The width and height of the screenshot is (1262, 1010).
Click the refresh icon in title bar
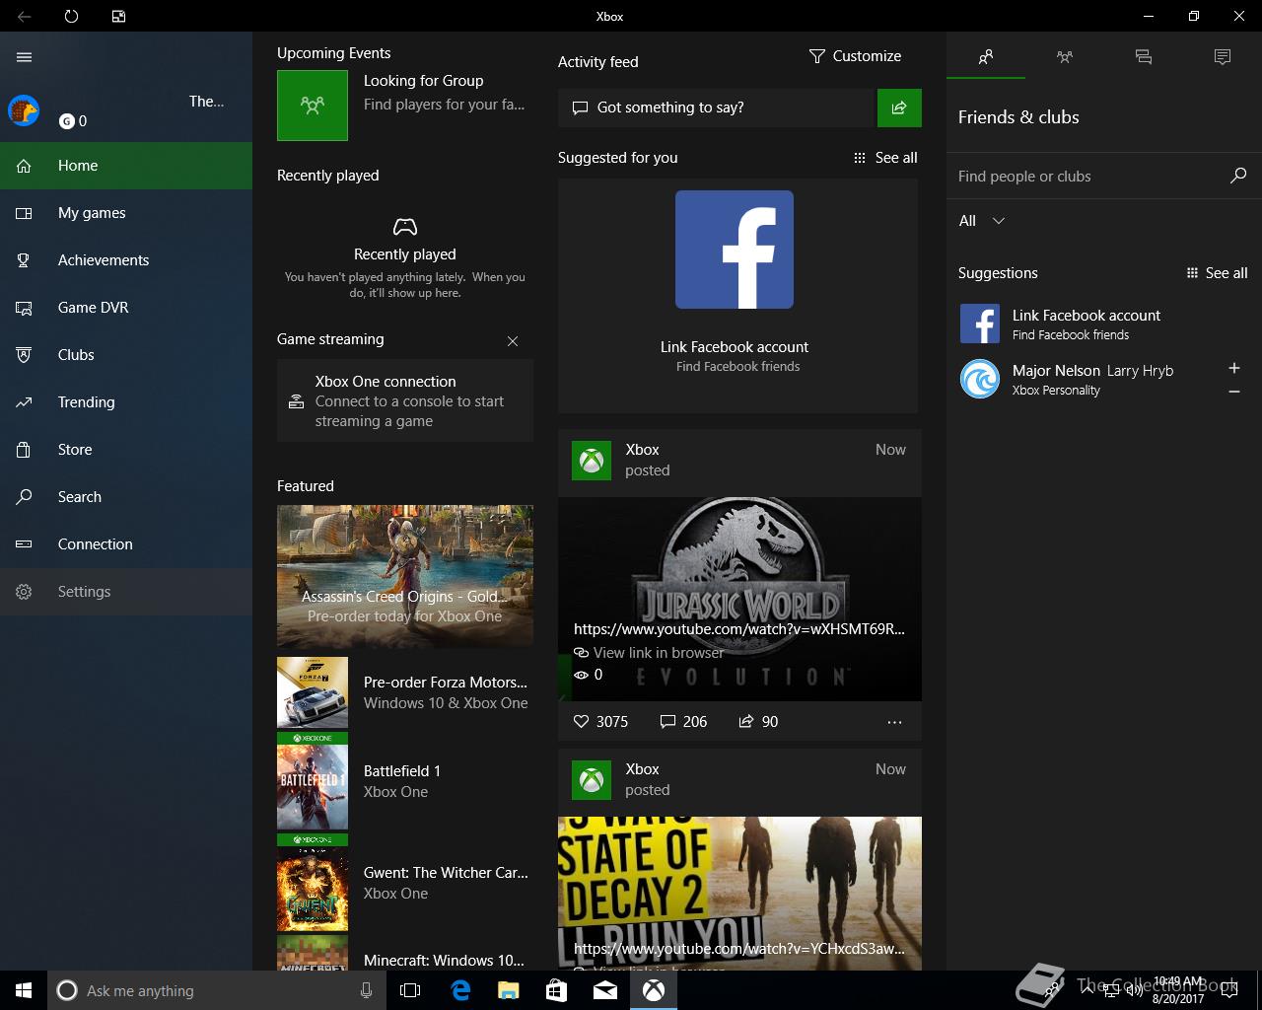click(71, 16)
